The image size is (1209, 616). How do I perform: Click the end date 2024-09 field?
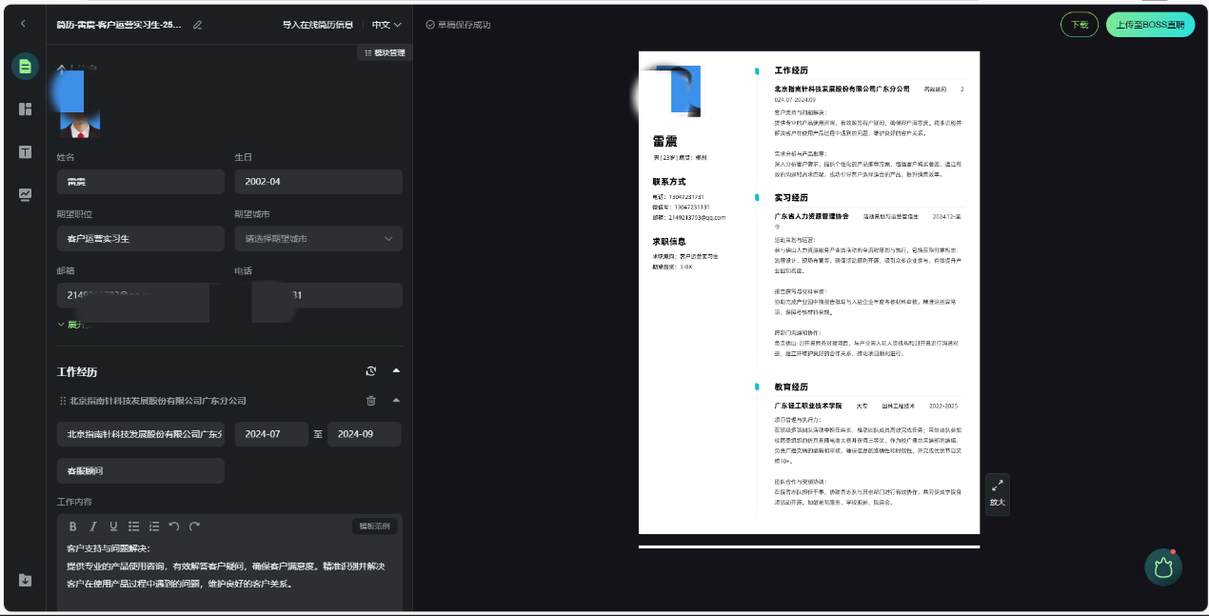pyautogui.click(x=364, y=434)
